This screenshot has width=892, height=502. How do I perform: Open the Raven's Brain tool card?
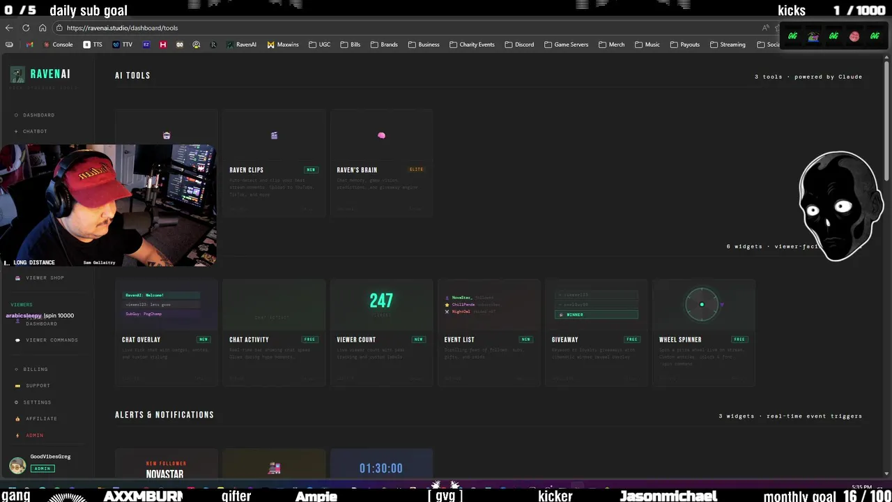tap(381, 163)
